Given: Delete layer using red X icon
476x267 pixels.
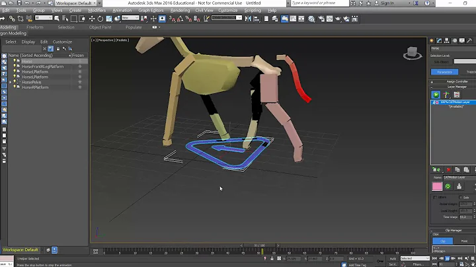Looking at the screenshot, I should click(448, 170).
